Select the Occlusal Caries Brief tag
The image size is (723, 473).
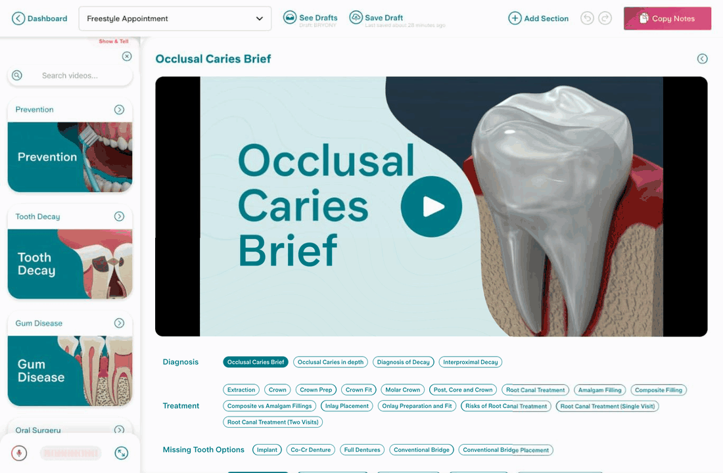pyautogui.click(x=256, y=363)
